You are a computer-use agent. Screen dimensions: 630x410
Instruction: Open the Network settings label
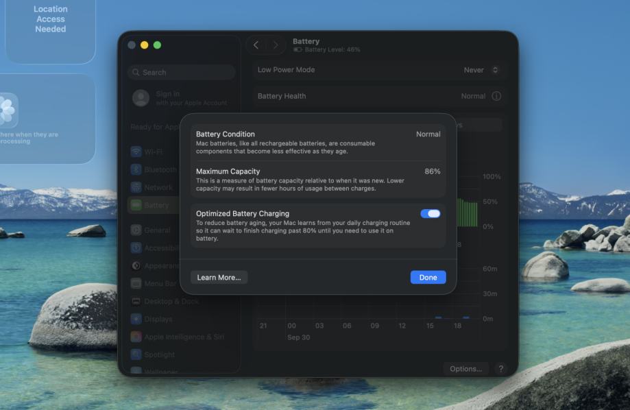[x=158, y=187]
